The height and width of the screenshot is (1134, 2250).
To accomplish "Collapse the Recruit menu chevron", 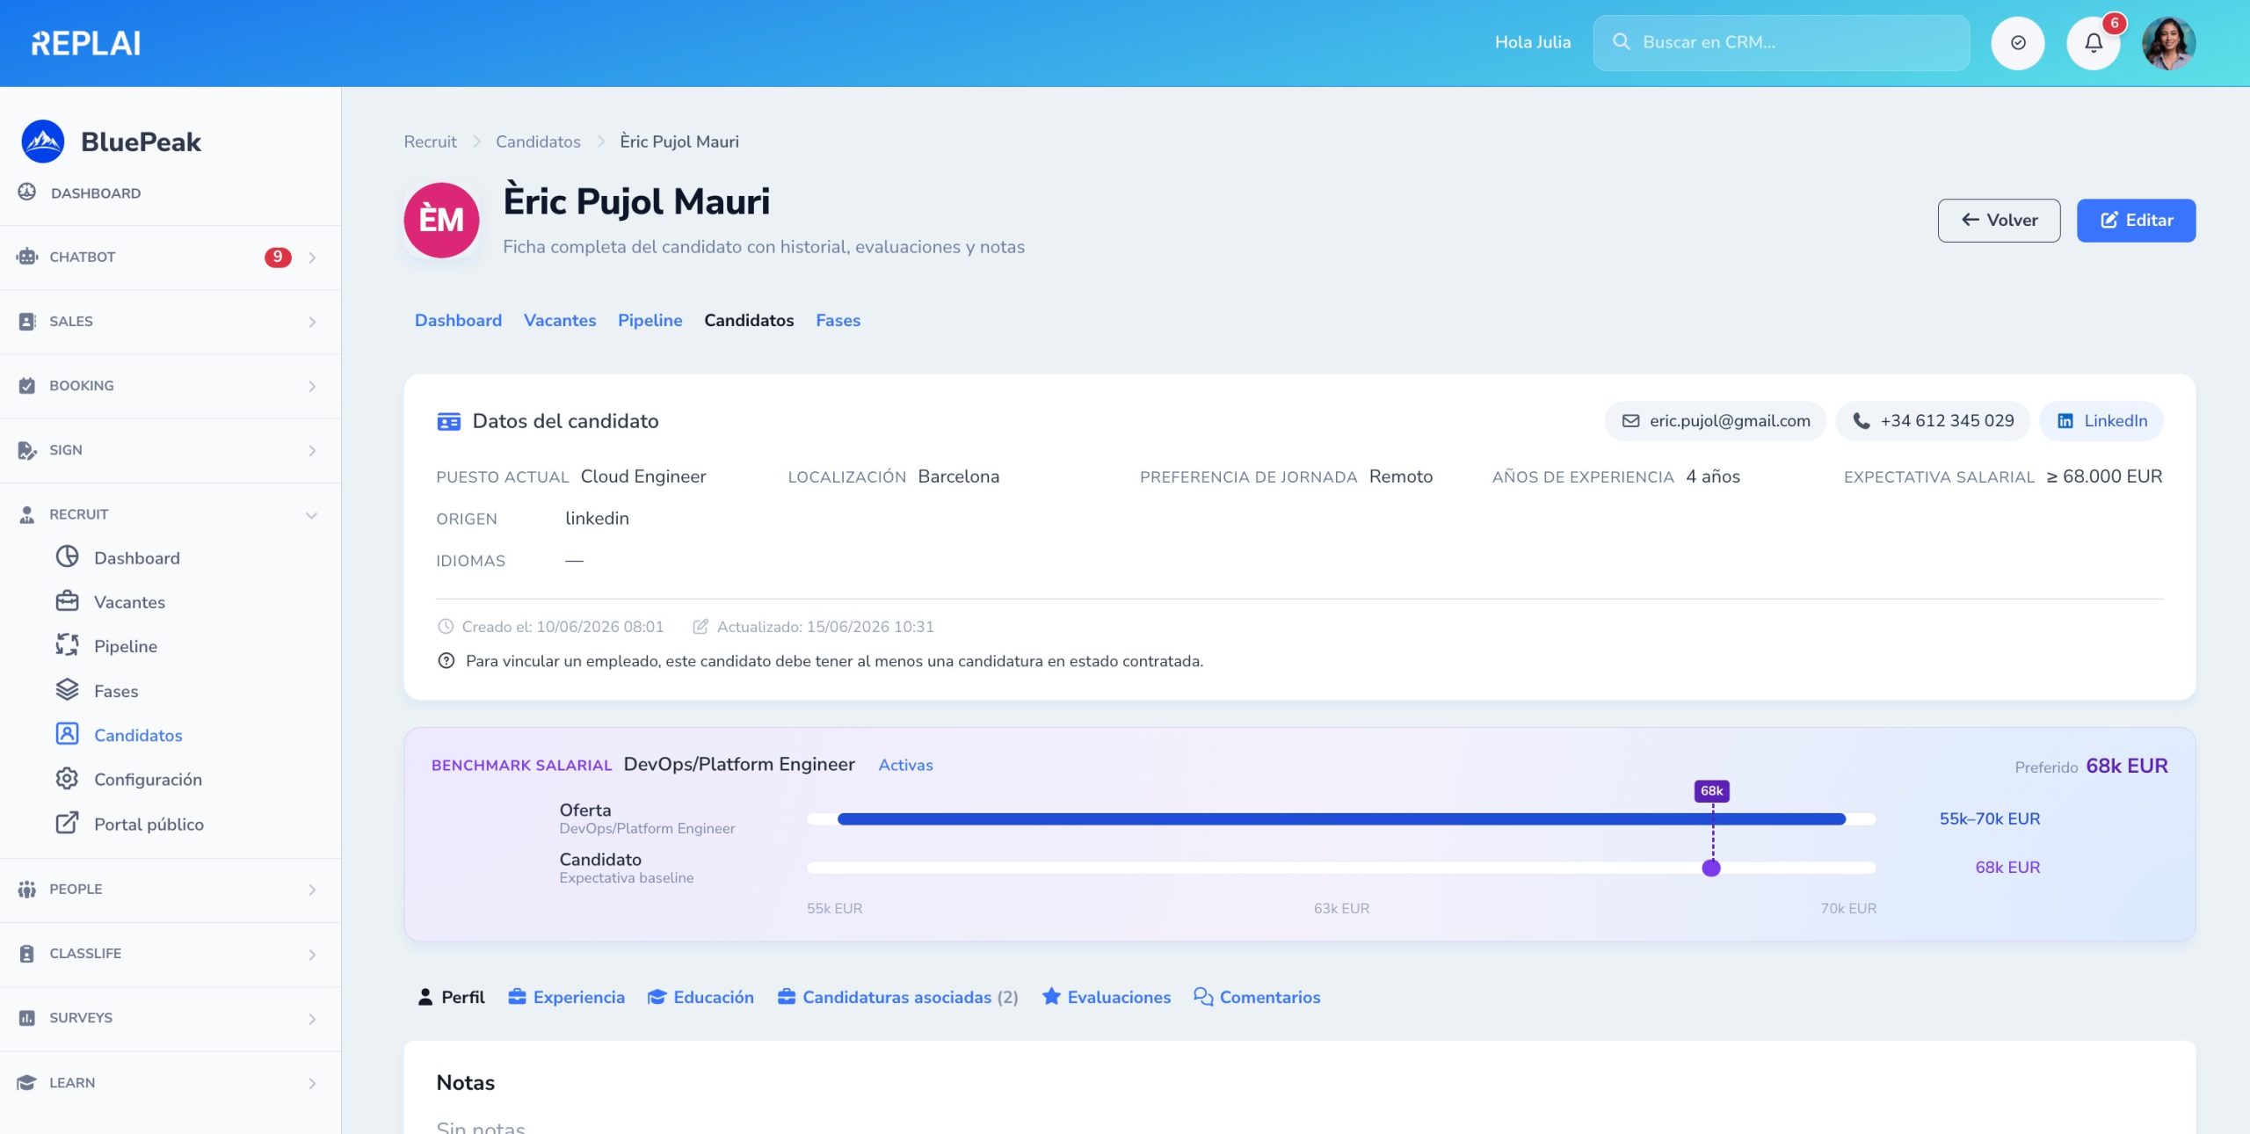I will [x=312, y=515].
